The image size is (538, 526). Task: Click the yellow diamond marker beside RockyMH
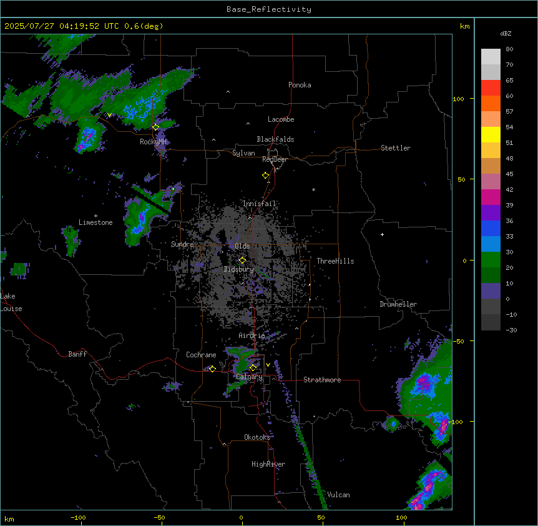156,127
